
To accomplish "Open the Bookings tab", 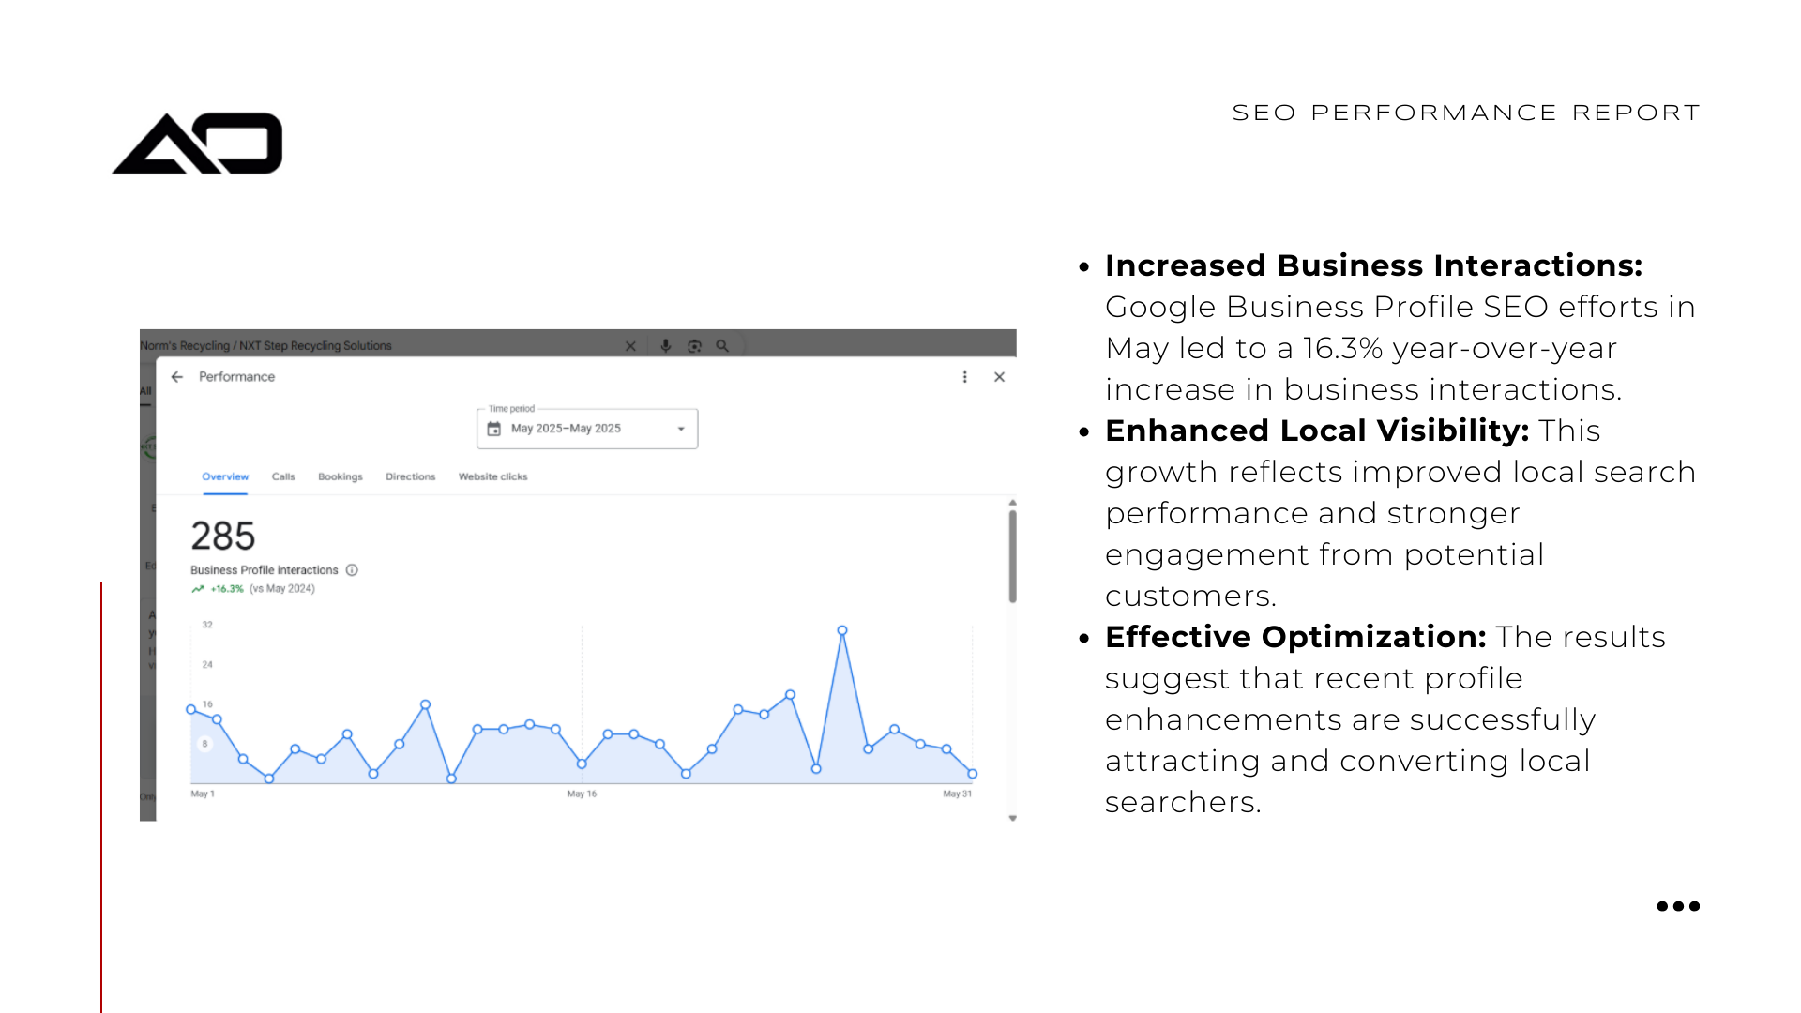I will coord(340,476).
